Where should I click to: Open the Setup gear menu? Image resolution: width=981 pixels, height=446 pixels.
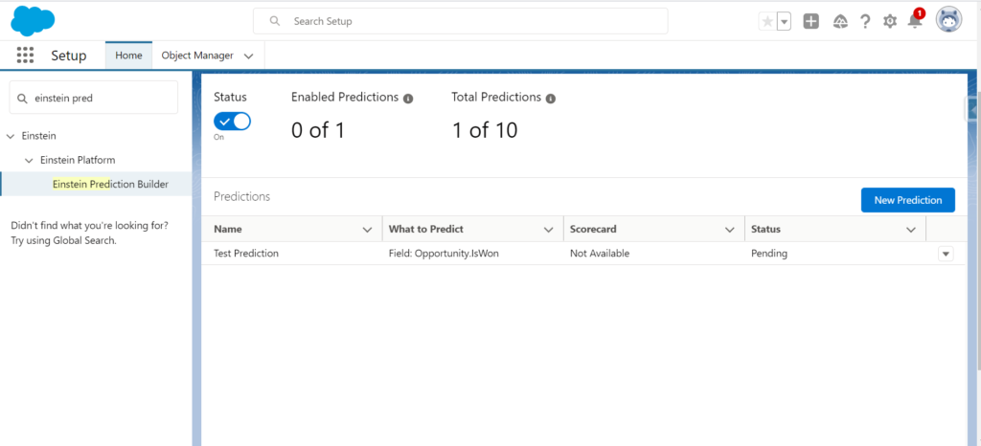pos(890,21)
